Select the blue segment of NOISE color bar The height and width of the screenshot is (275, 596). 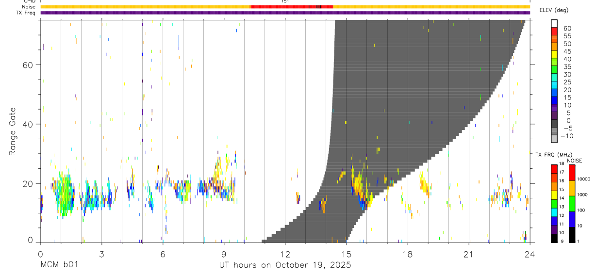click(x=572, y=219)
